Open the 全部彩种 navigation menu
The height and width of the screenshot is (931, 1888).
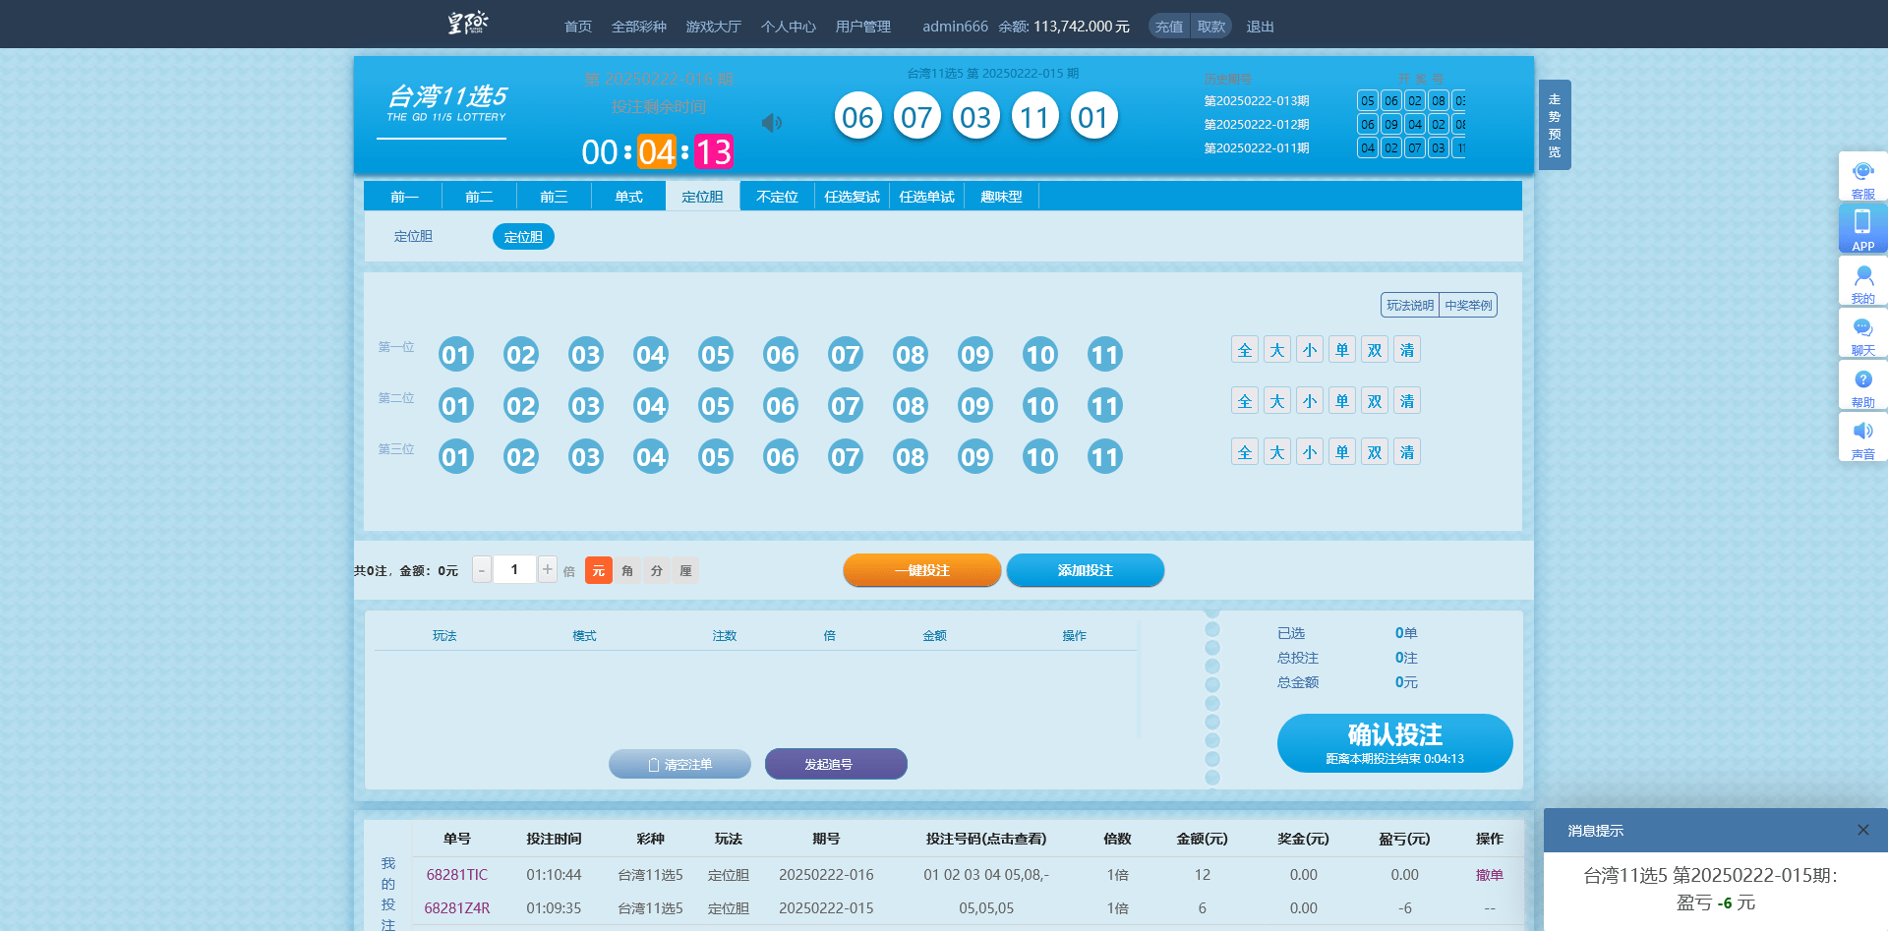[x=638, y=27]
